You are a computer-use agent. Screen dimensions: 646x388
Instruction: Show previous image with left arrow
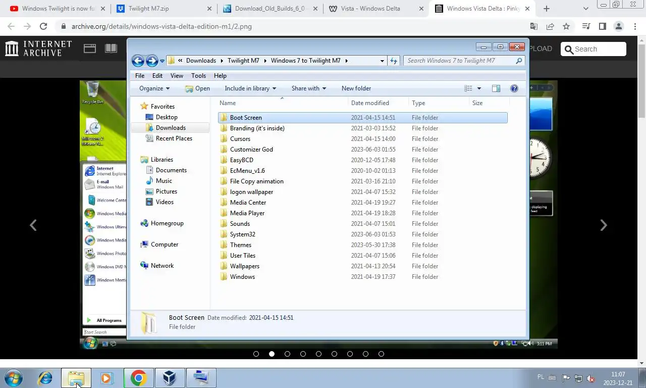click(33, 225)
